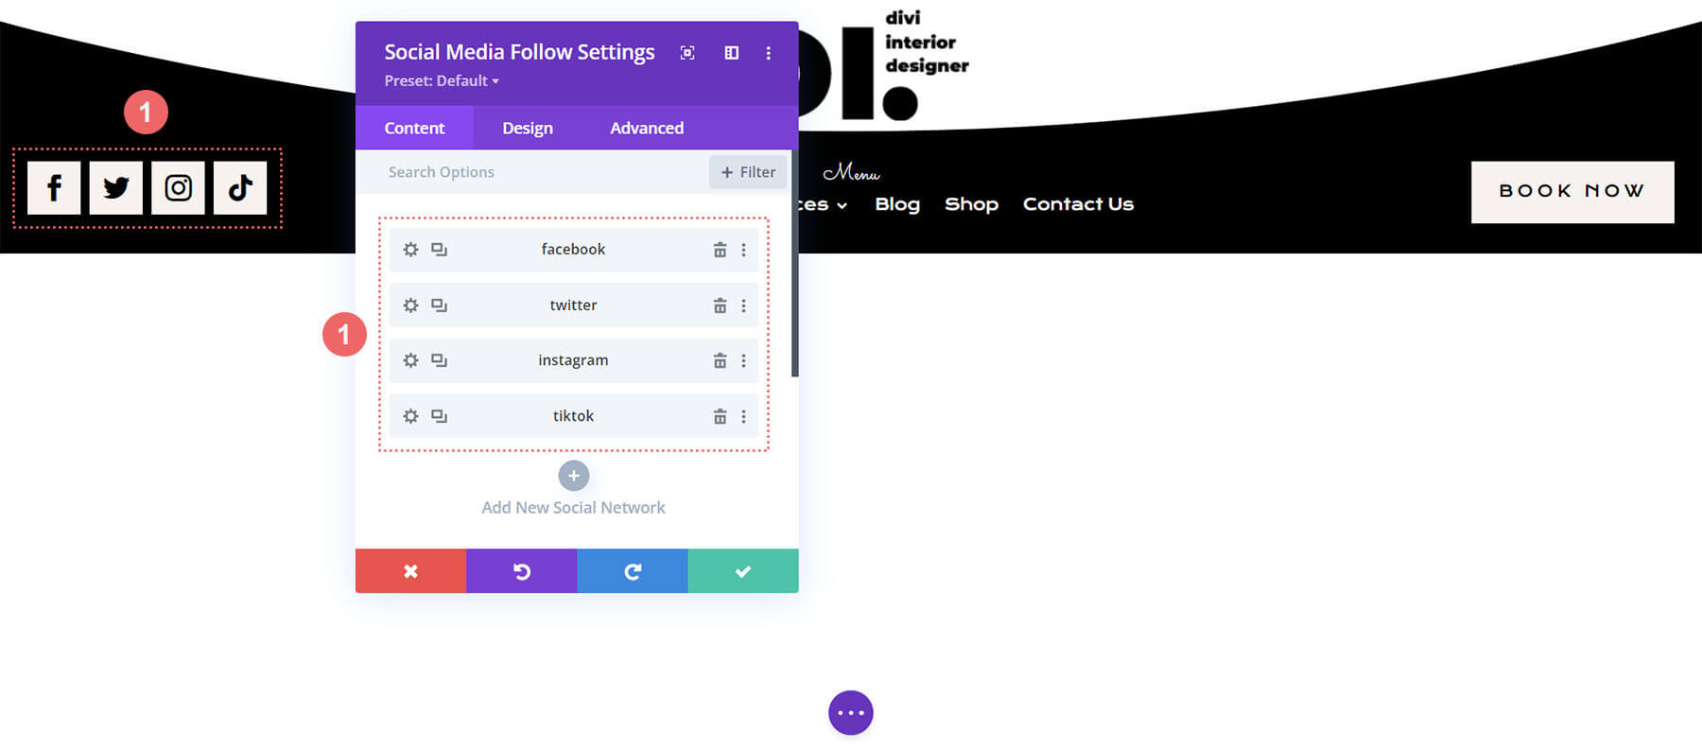
Task: Undo last change with purple undo button
Action: pyautogui.click(x=521, y=571)
